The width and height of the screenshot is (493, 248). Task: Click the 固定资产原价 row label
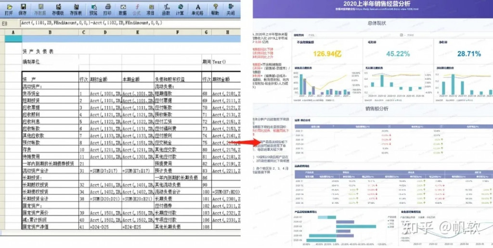coord(50,212)
